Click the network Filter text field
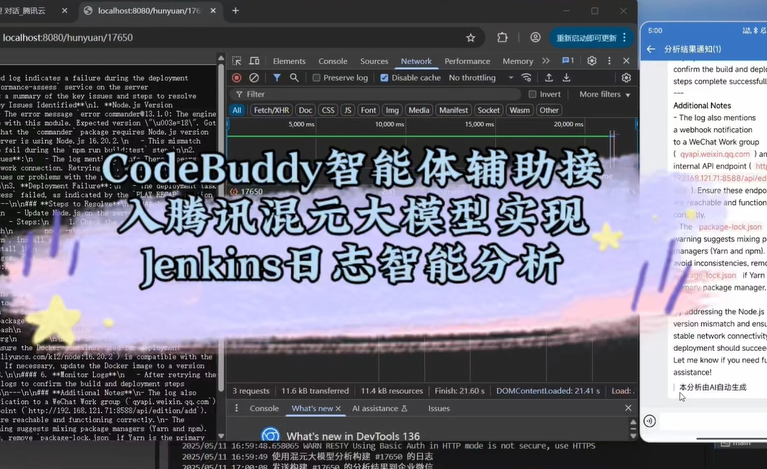This screenshot has width=767, height=469. [376, 94]
